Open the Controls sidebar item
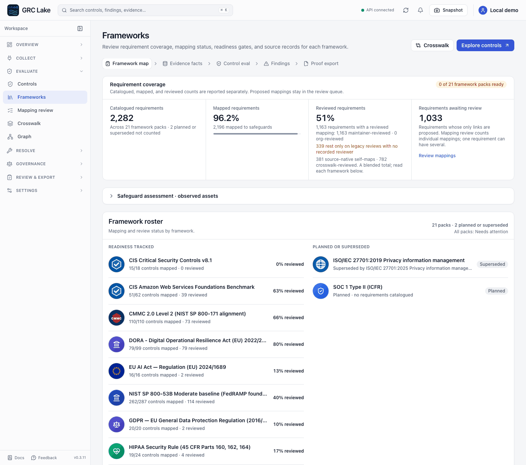 pyautogui.click(x=45, y=84)
